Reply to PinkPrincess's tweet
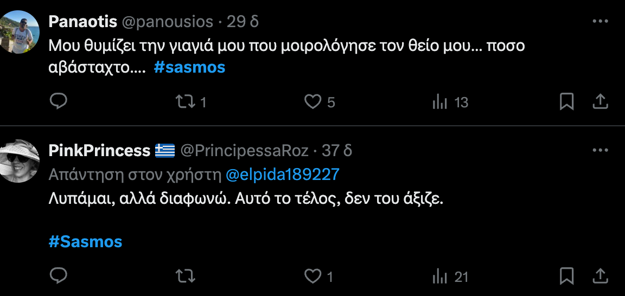The width and height of the screenshot is (625, 296). pyautogui.click(x=58, y=276)
